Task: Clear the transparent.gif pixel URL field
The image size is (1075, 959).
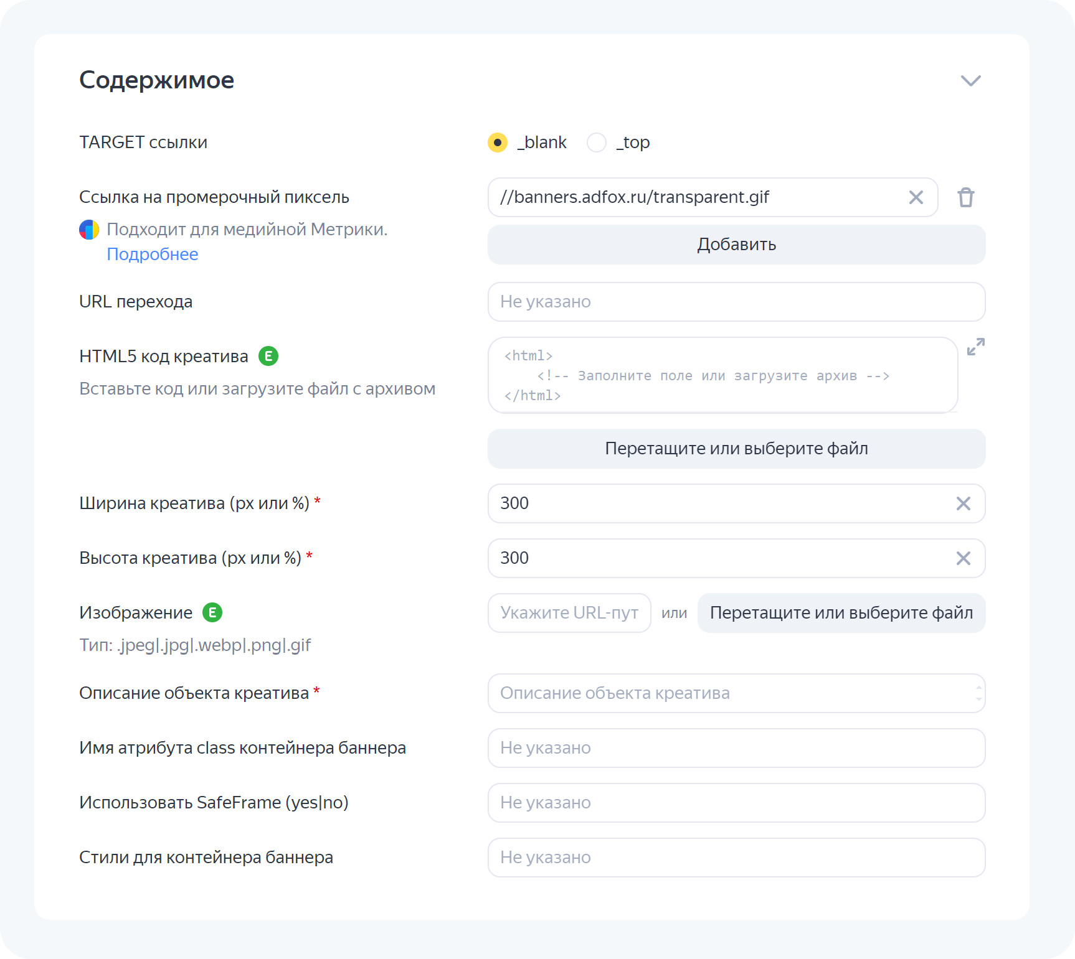Action: tap(916, 197)
